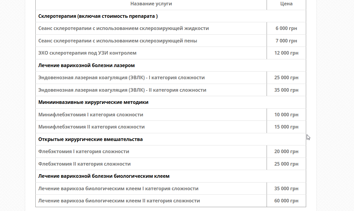Click the 7 000 грн price
Screen dimensions: 354x211
[286, 41]
